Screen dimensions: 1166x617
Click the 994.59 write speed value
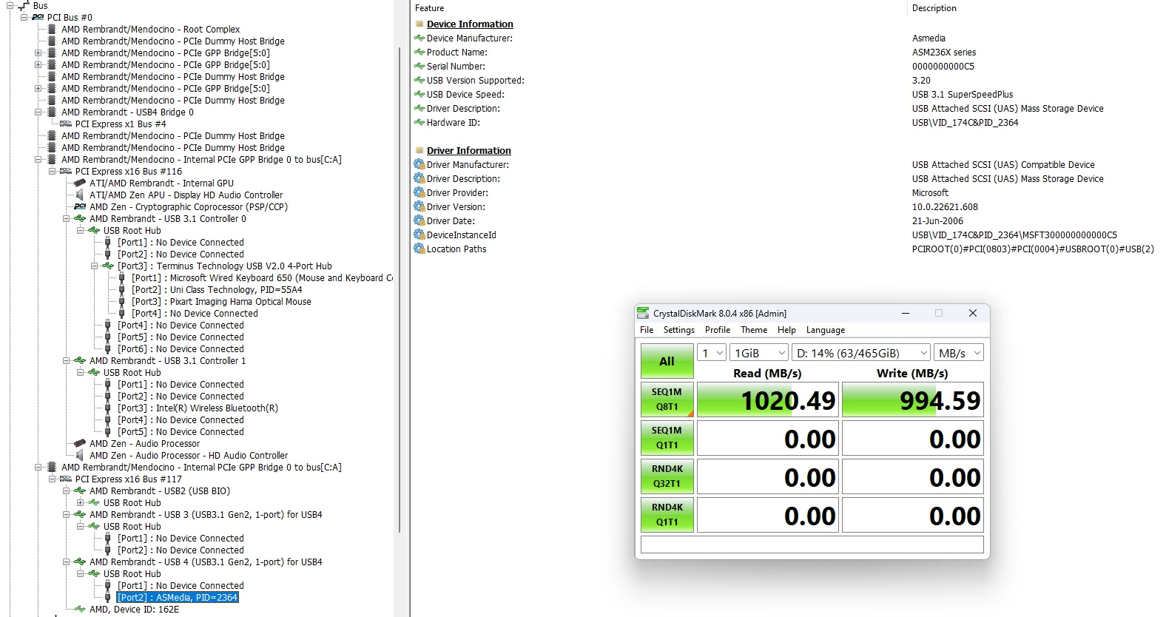pos(940,400)
